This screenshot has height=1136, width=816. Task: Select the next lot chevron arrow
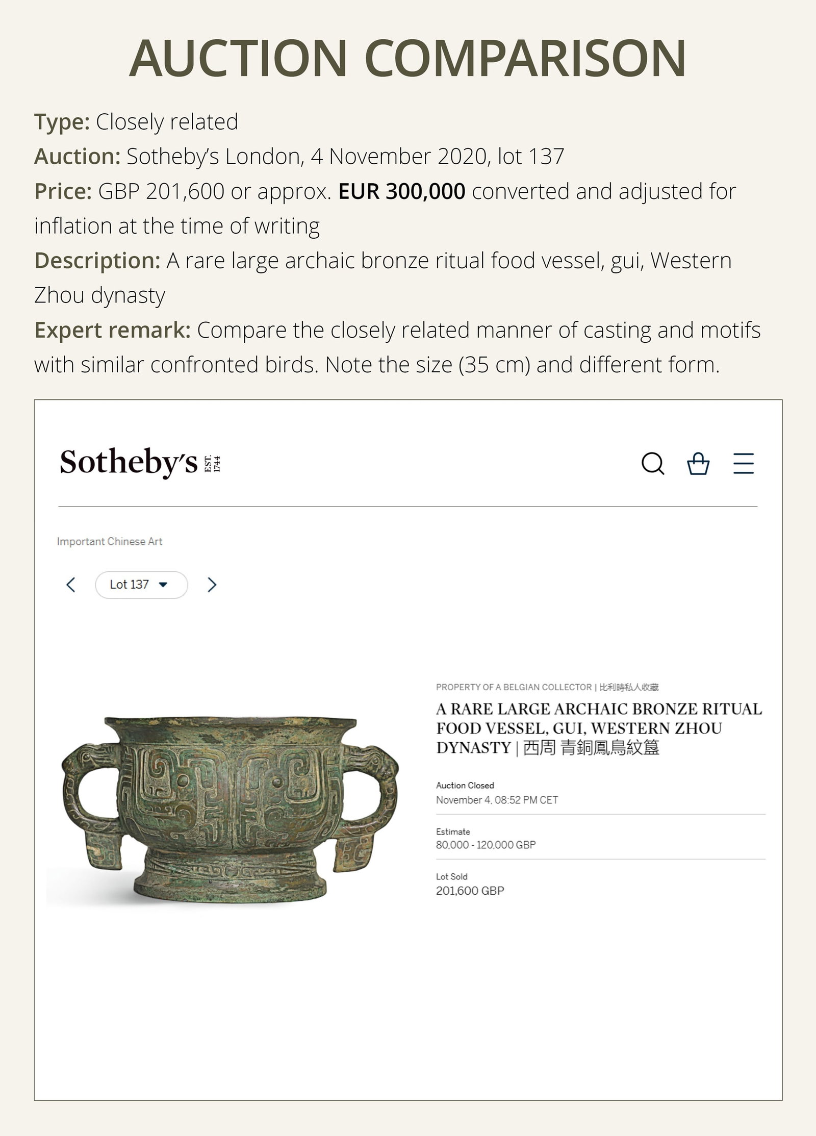[x=212, y=585]
